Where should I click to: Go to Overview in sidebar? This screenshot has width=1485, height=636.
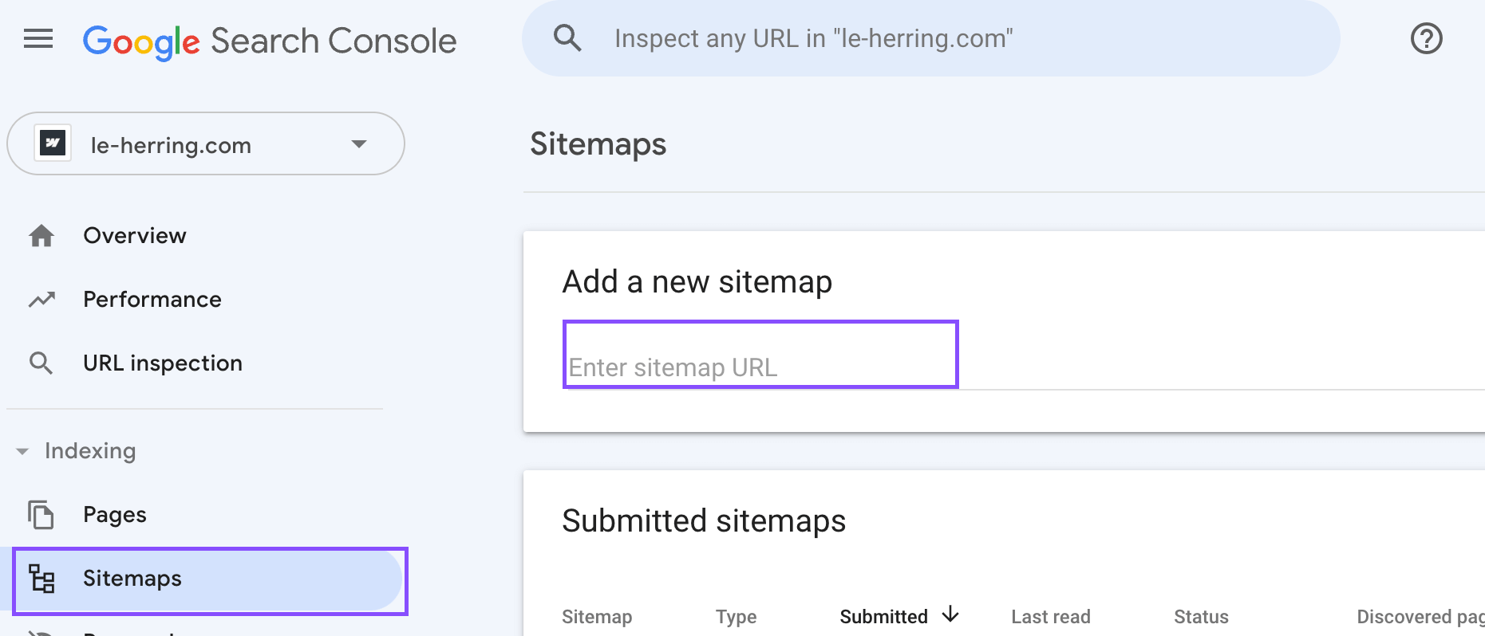[x=135, y=236]
